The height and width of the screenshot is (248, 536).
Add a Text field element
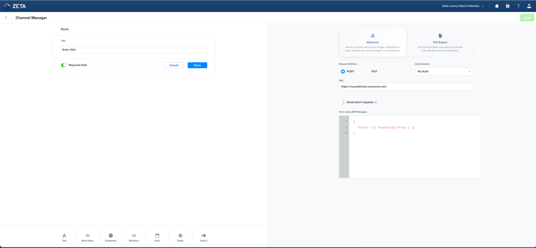[64, 237]
